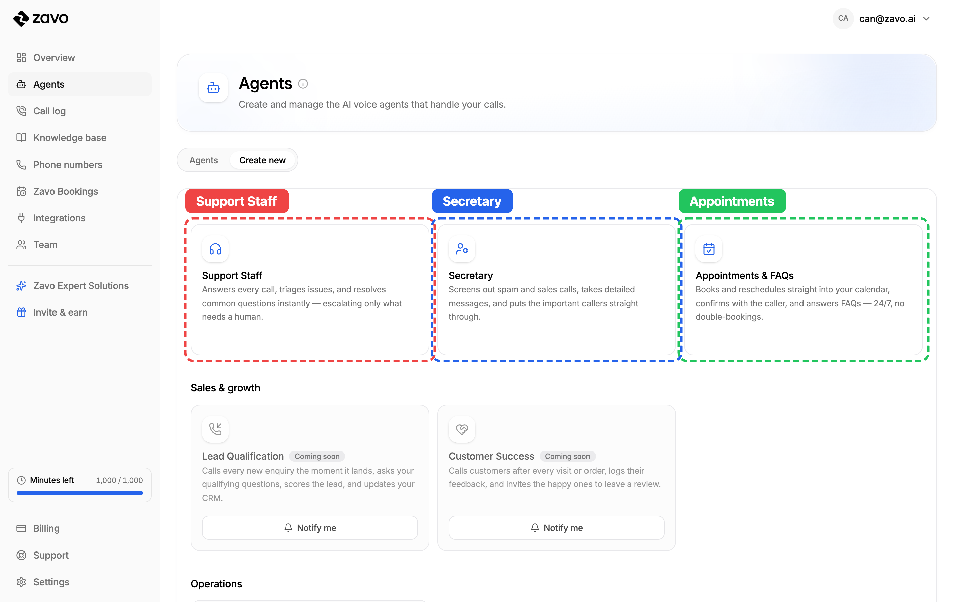The image size is (963, 602).
Task: Switch to the Agents tab
Action: (x=204, y=160)
